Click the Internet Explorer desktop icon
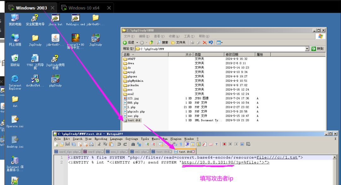The width and height of the screenshot is (341, 185). click(x=15, y=82)
